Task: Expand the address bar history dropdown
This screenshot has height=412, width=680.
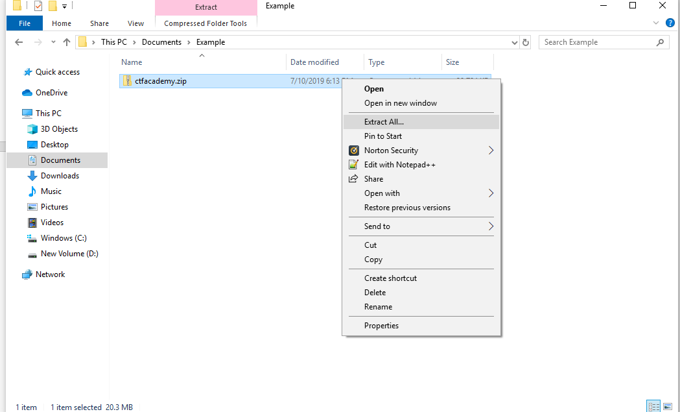Action: point(514,42)
